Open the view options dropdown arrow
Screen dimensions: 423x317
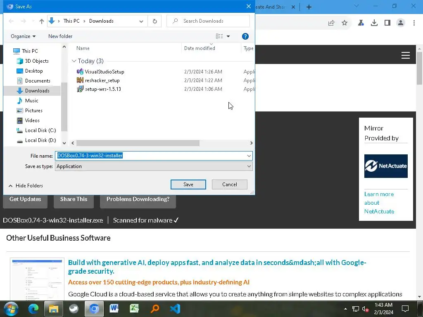(x=228, y=36)
